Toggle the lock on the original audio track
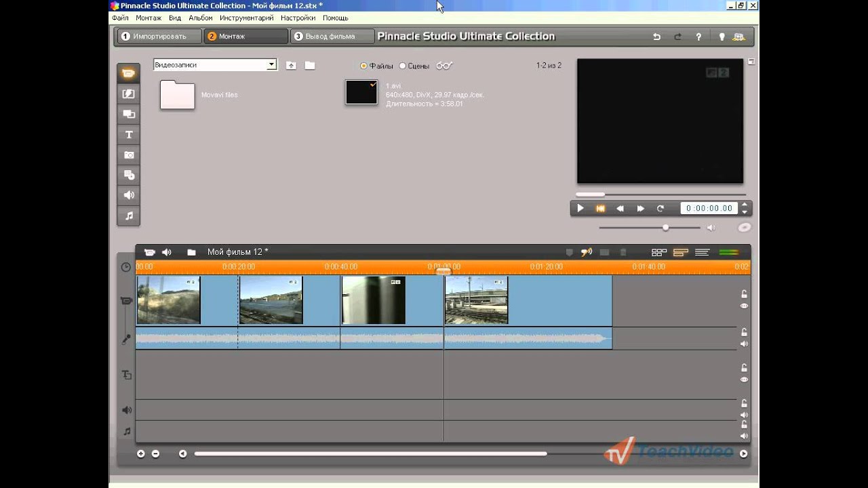Image resolution: width=868 pixels, height=488 pixels. pos(744,332)
